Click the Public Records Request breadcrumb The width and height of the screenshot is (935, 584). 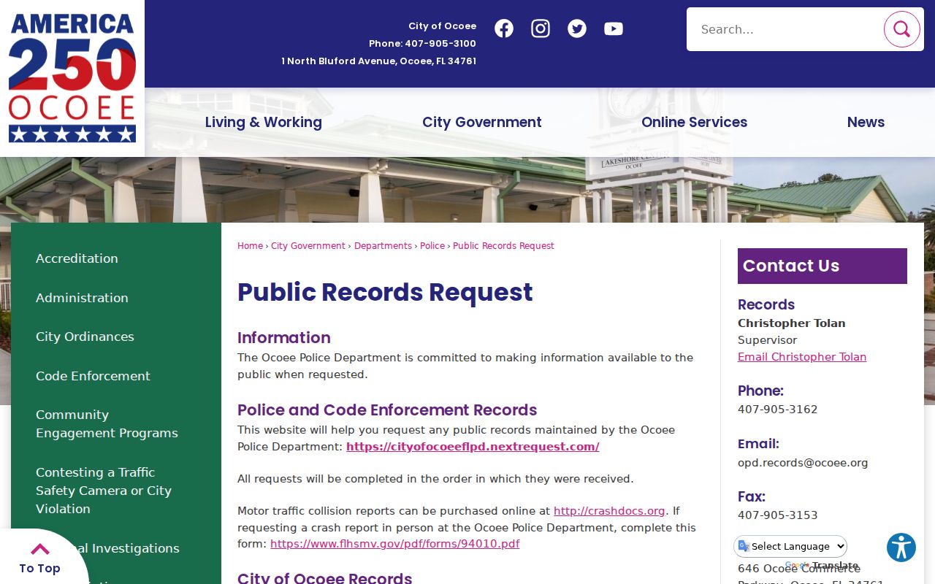[x=503, y=246]
